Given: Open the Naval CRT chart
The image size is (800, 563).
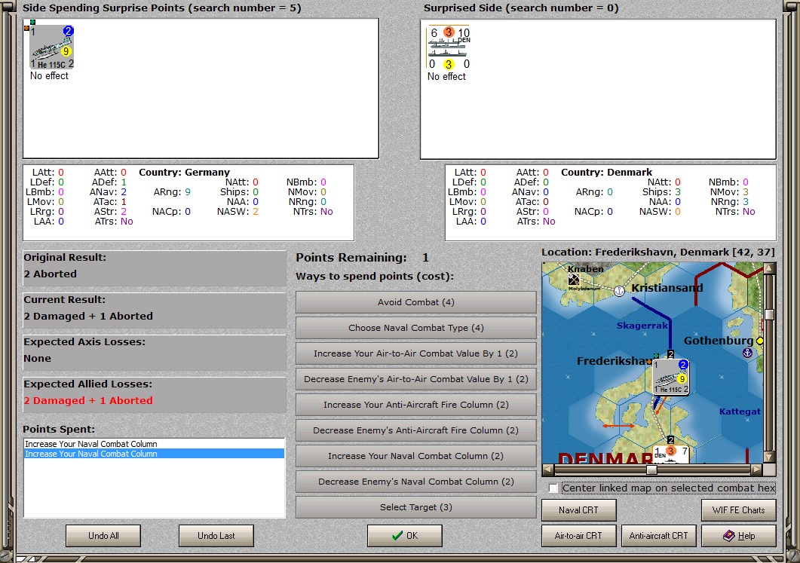Looking at the screenshot, I should (x=578, y=510).
